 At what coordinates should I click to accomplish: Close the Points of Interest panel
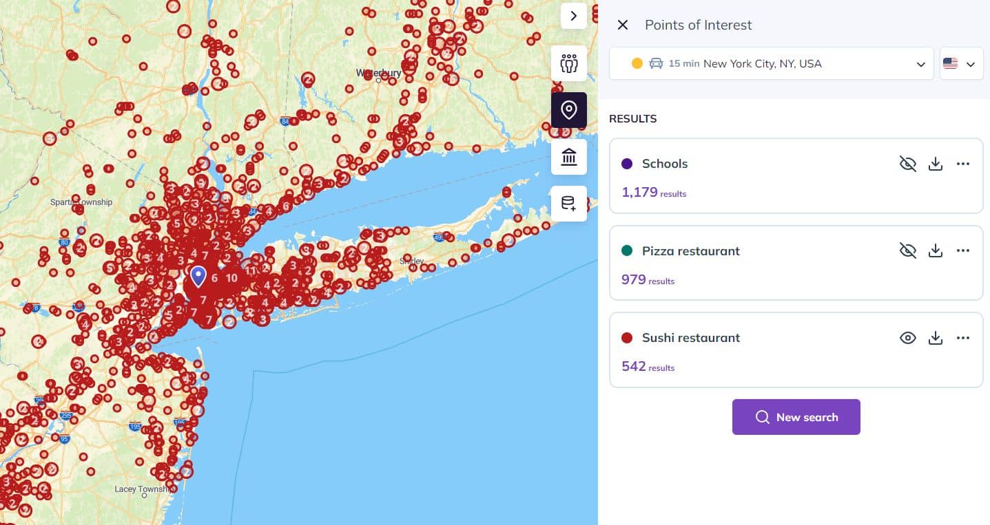(x=623, y=25)
